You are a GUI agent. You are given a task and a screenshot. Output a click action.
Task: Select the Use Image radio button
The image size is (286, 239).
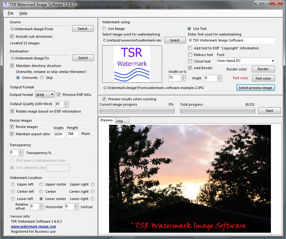[x=104, y=29]
